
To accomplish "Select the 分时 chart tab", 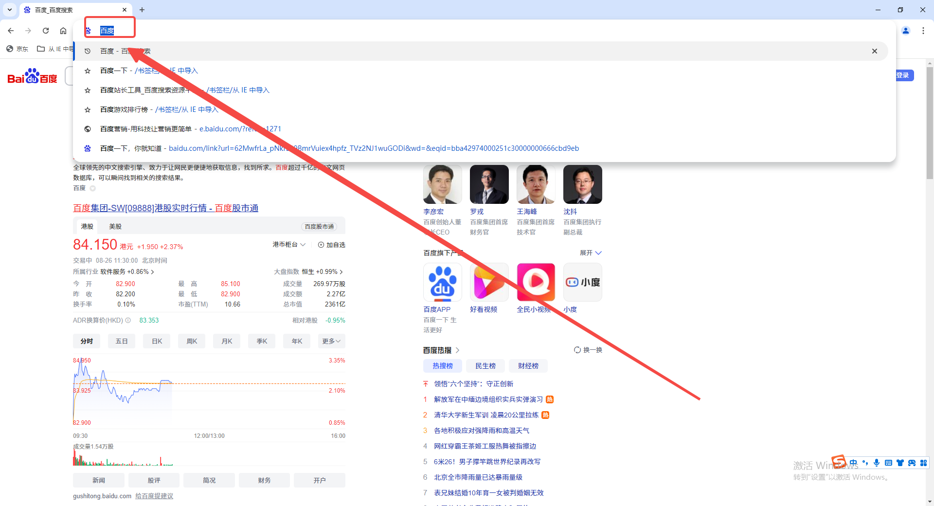I will coord(87,341).
